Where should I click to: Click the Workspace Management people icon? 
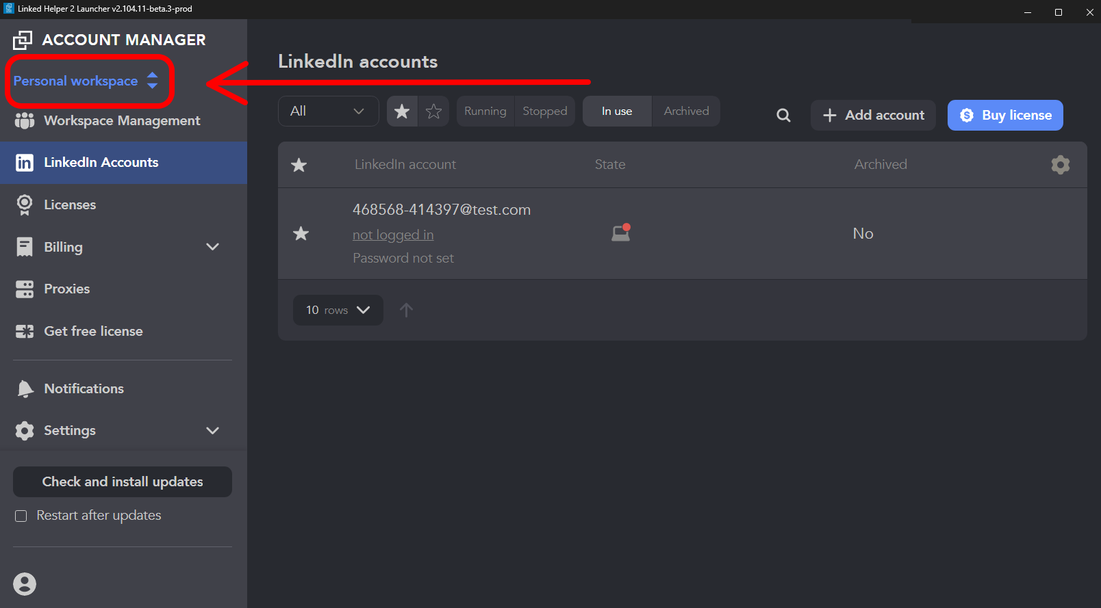[25, 121]
